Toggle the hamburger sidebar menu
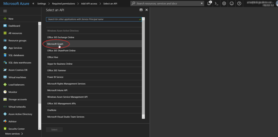The height and width of the screenshot is (137, 278). coord(5,11)
